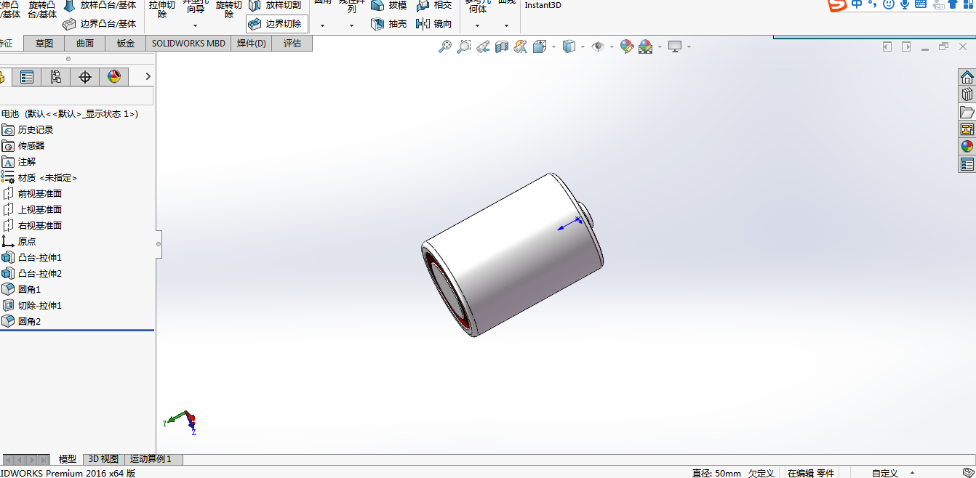Open View Settings monitor icon
The height and width of the screenshot is (478, 976).
[x=676, y=46]
